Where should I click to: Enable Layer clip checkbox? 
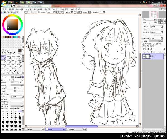coord(154,44)
